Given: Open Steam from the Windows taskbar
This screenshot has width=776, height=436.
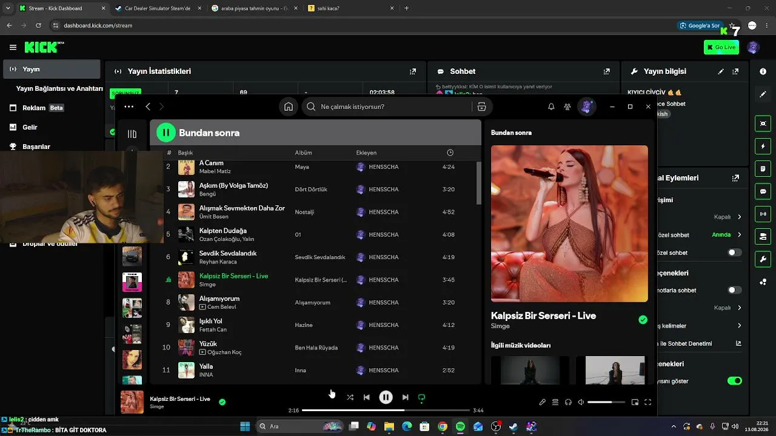Looking at the screenshot, I should point(513,426).
